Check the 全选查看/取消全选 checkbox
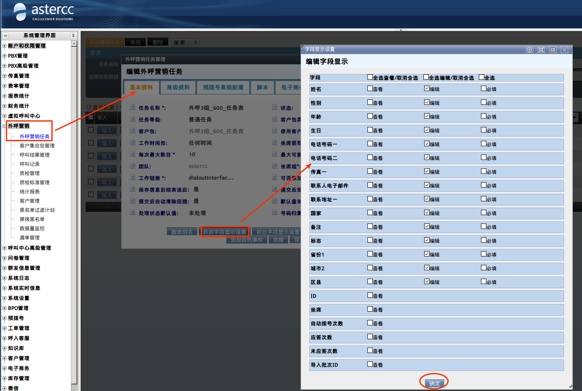Image resolution: width=582 pixels, height=391 pixels. pyautogui.click(x=370, y=77)
